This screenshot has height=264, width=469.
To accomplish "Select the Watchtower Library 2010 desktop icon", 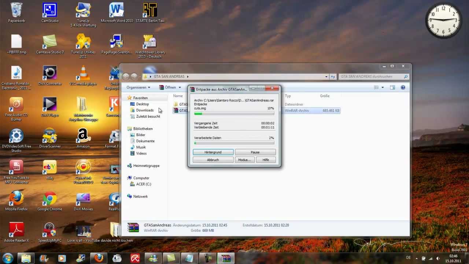I will (150, 46).
